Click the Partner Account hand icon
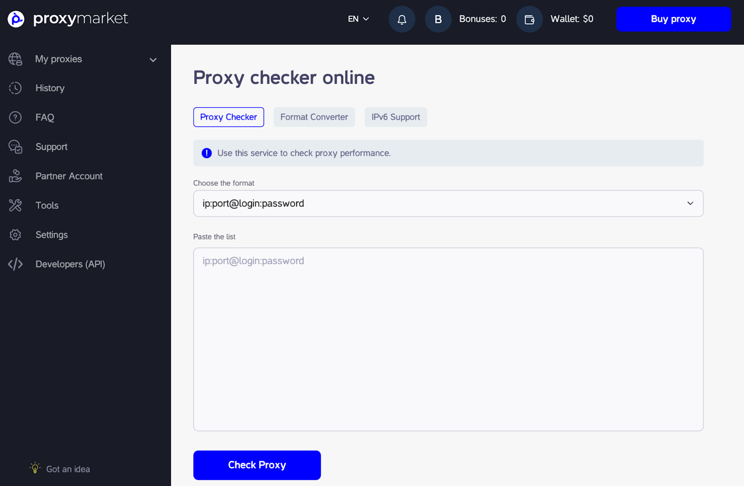Image resolution: width=744 pixels, height=486 pixels. [x=15, y=176]
